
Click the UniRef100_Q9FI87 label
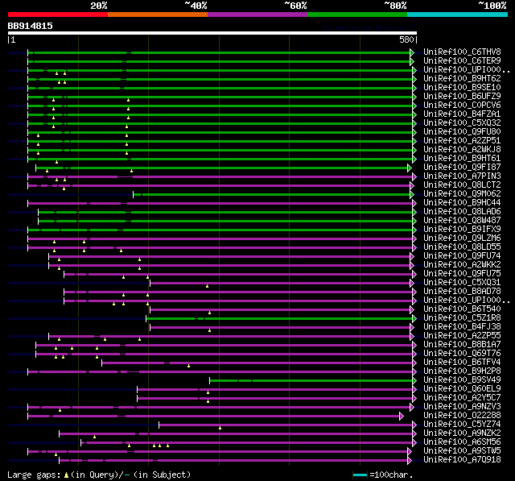click(x=462, y=168)
